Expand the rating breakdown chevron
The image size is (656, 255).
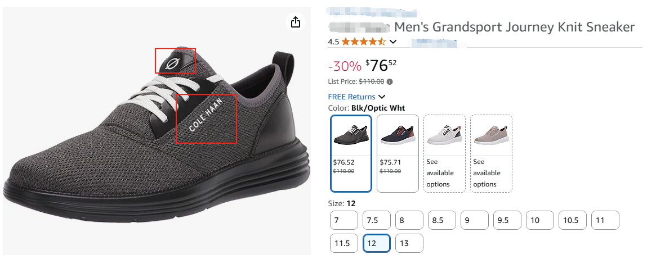(x=393, y=42)
